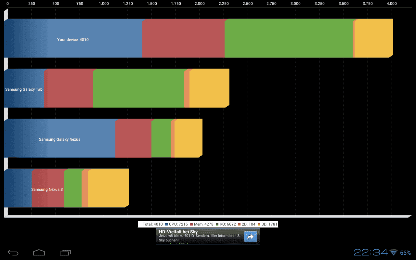Tap the "Samsung Nexus S" bar label
416x260 pixels.
pos(47,189)
